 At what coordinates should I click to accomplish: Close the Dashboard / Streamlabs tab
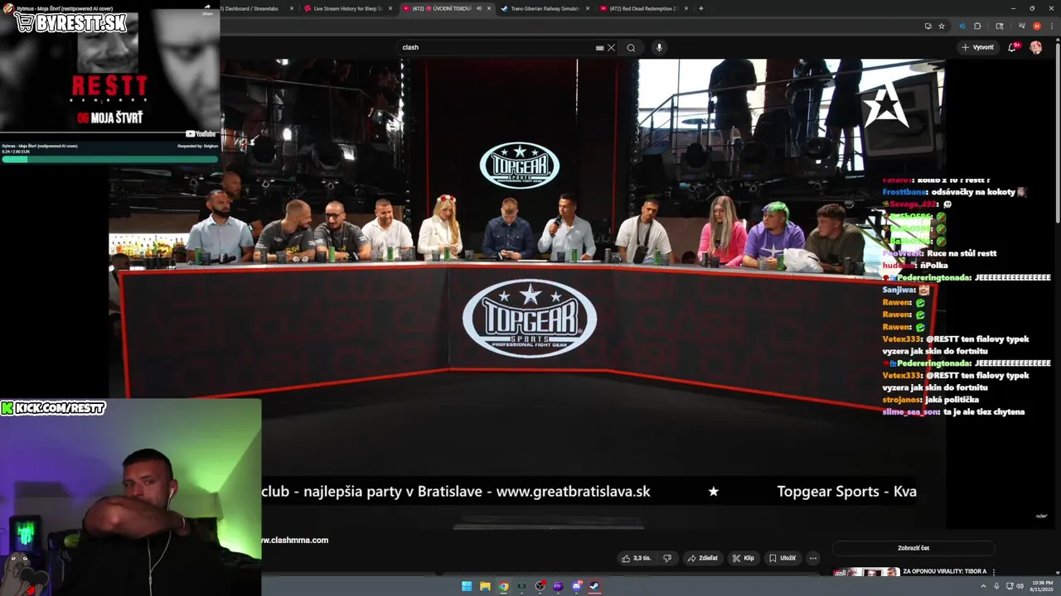[x=292, y=8]
